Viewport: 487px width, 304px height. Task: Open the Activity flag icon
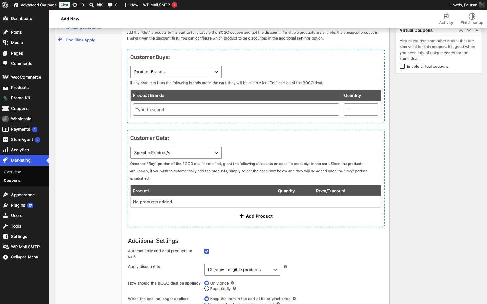(446, 16)
